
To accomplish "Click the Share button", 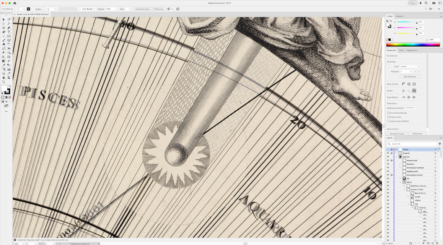I will tap(413, 3).
